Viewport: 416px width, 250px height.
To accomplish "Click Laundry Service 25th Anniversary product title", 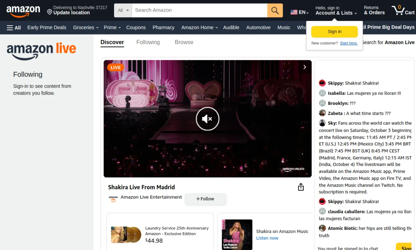I will point(177,231).
